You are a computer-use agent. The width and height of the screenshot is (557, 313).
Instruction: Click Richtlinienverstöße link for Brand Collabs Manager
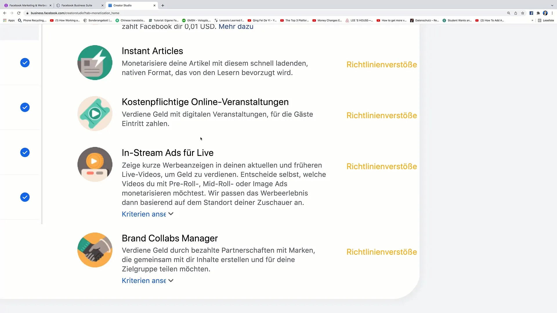point(381,252)
